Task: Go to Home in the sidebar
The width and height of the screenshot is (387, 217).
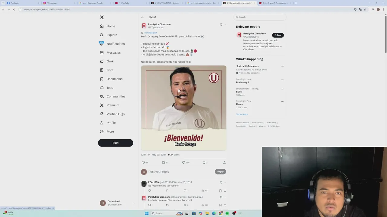Action: [108, 26]
